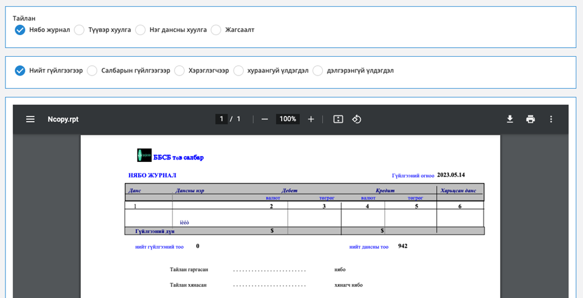Zoom in with the plus icon

[x=311, y=119]
